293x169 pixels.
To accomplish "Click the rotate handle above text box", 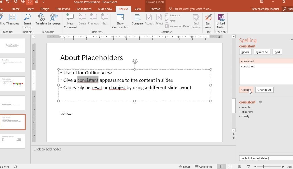I will (135, 61).
